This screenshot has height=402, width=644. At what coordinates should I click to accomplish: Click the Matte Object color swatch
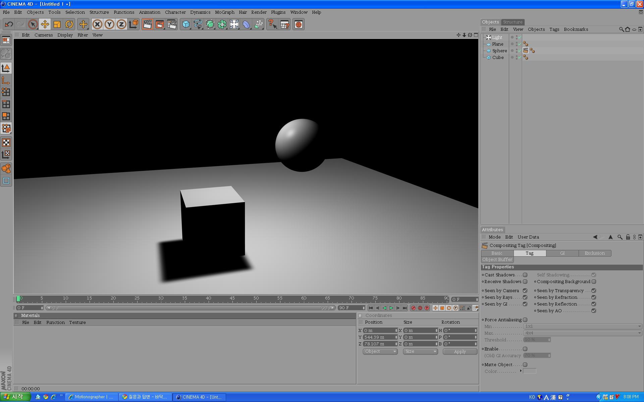pyautogui.click(x=530, y=371)
